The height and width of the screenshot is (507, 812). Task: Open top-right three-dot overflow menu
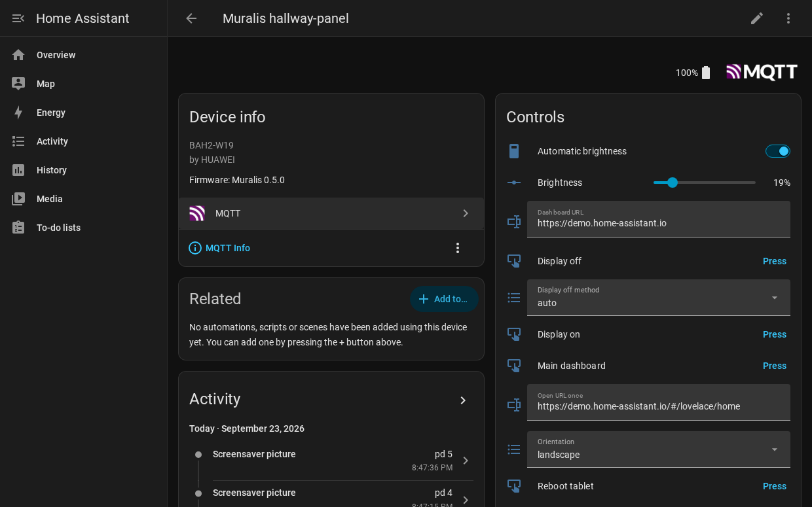pos(788,18)
